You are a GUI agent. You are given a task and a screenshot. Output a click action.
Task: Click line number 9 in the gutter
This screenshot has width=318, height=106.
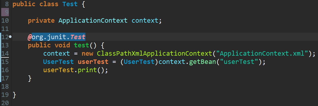(6, 12)
